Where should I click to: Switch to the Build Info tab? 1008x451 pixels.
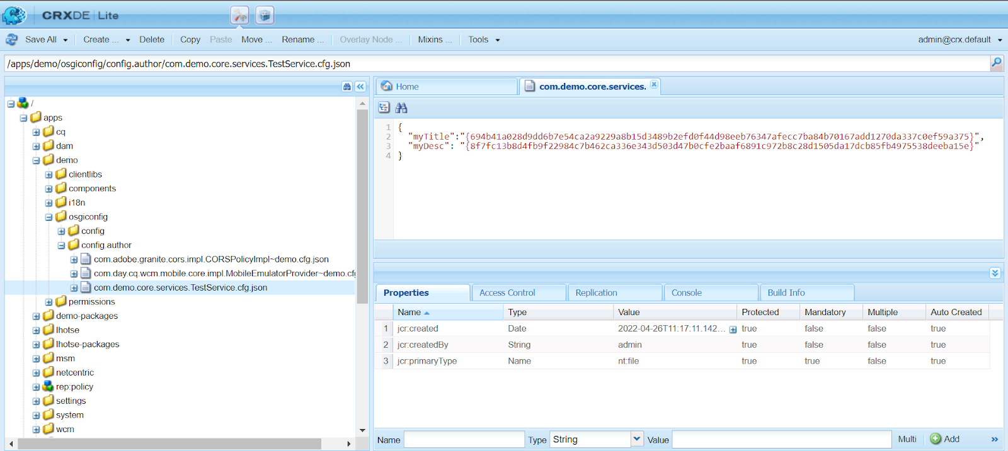[807, 292]
